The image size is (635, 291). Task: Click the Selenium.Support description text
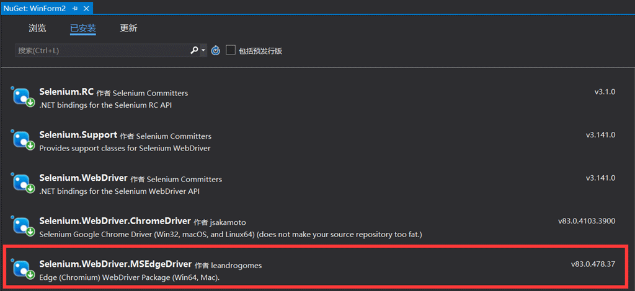tap(125, 148)
